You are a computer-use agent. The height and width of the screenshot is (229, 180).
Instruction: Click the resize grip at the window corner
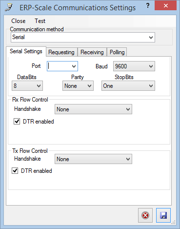point(173,222)
